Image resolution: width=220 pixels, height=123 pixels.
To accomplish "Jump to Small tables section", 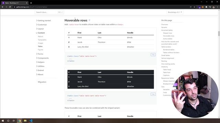I will point(166,55).
